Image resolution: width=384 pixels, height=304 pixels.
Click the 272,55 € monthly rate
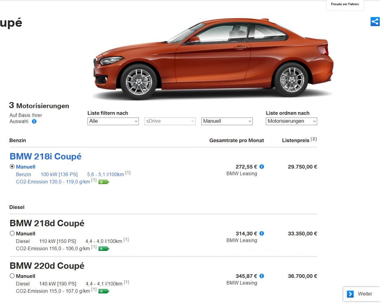point(246,167)
